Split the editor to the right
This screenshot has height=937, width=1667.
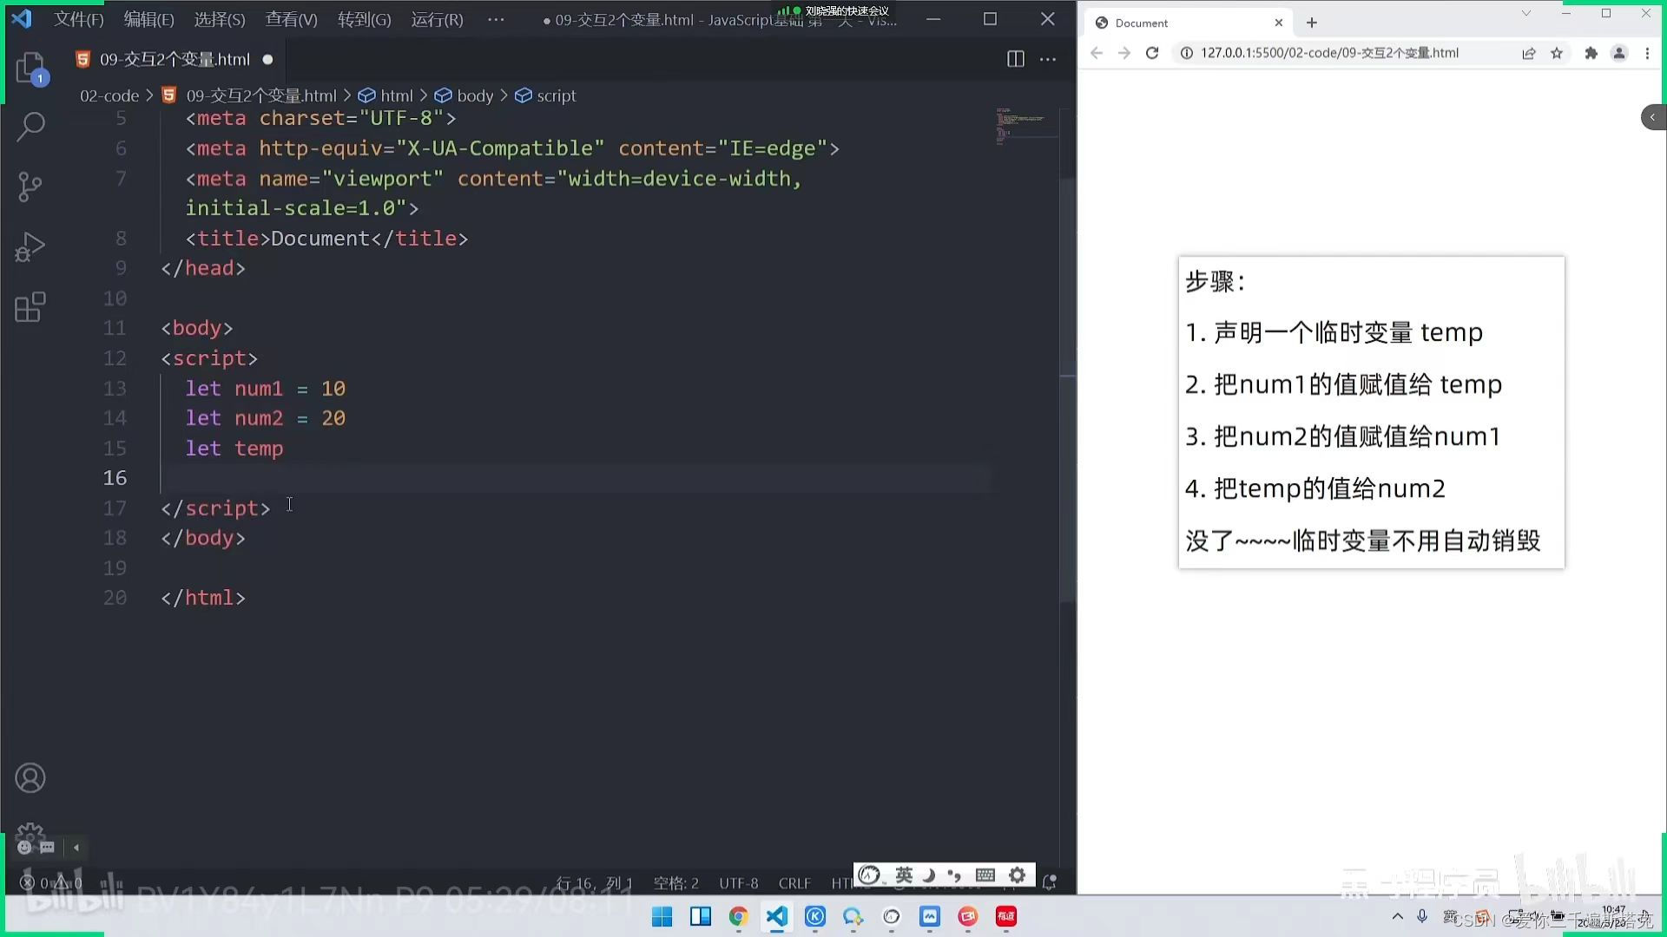pos(1015,59)
